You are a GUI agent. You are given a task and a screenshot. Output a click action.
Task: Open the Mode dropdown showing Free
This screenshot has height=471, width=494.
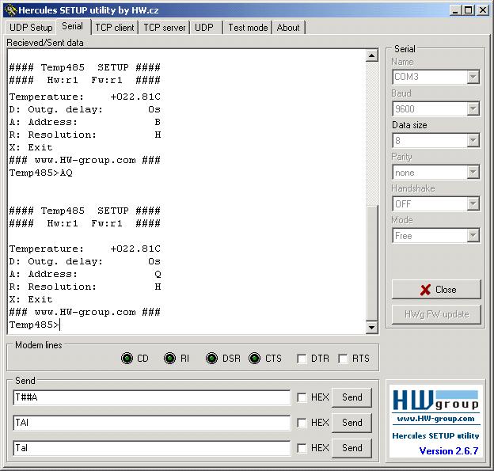click(473, 236)
